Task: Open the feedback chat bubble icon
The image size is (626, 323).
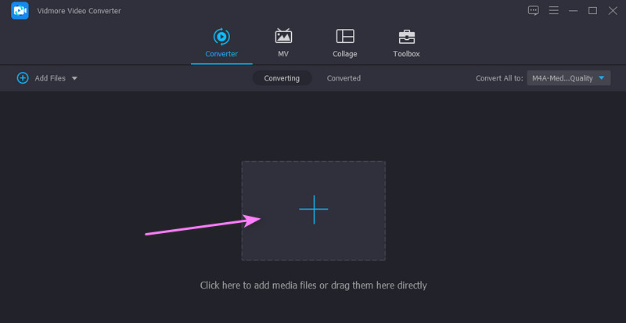Action: tap(534, 10)
